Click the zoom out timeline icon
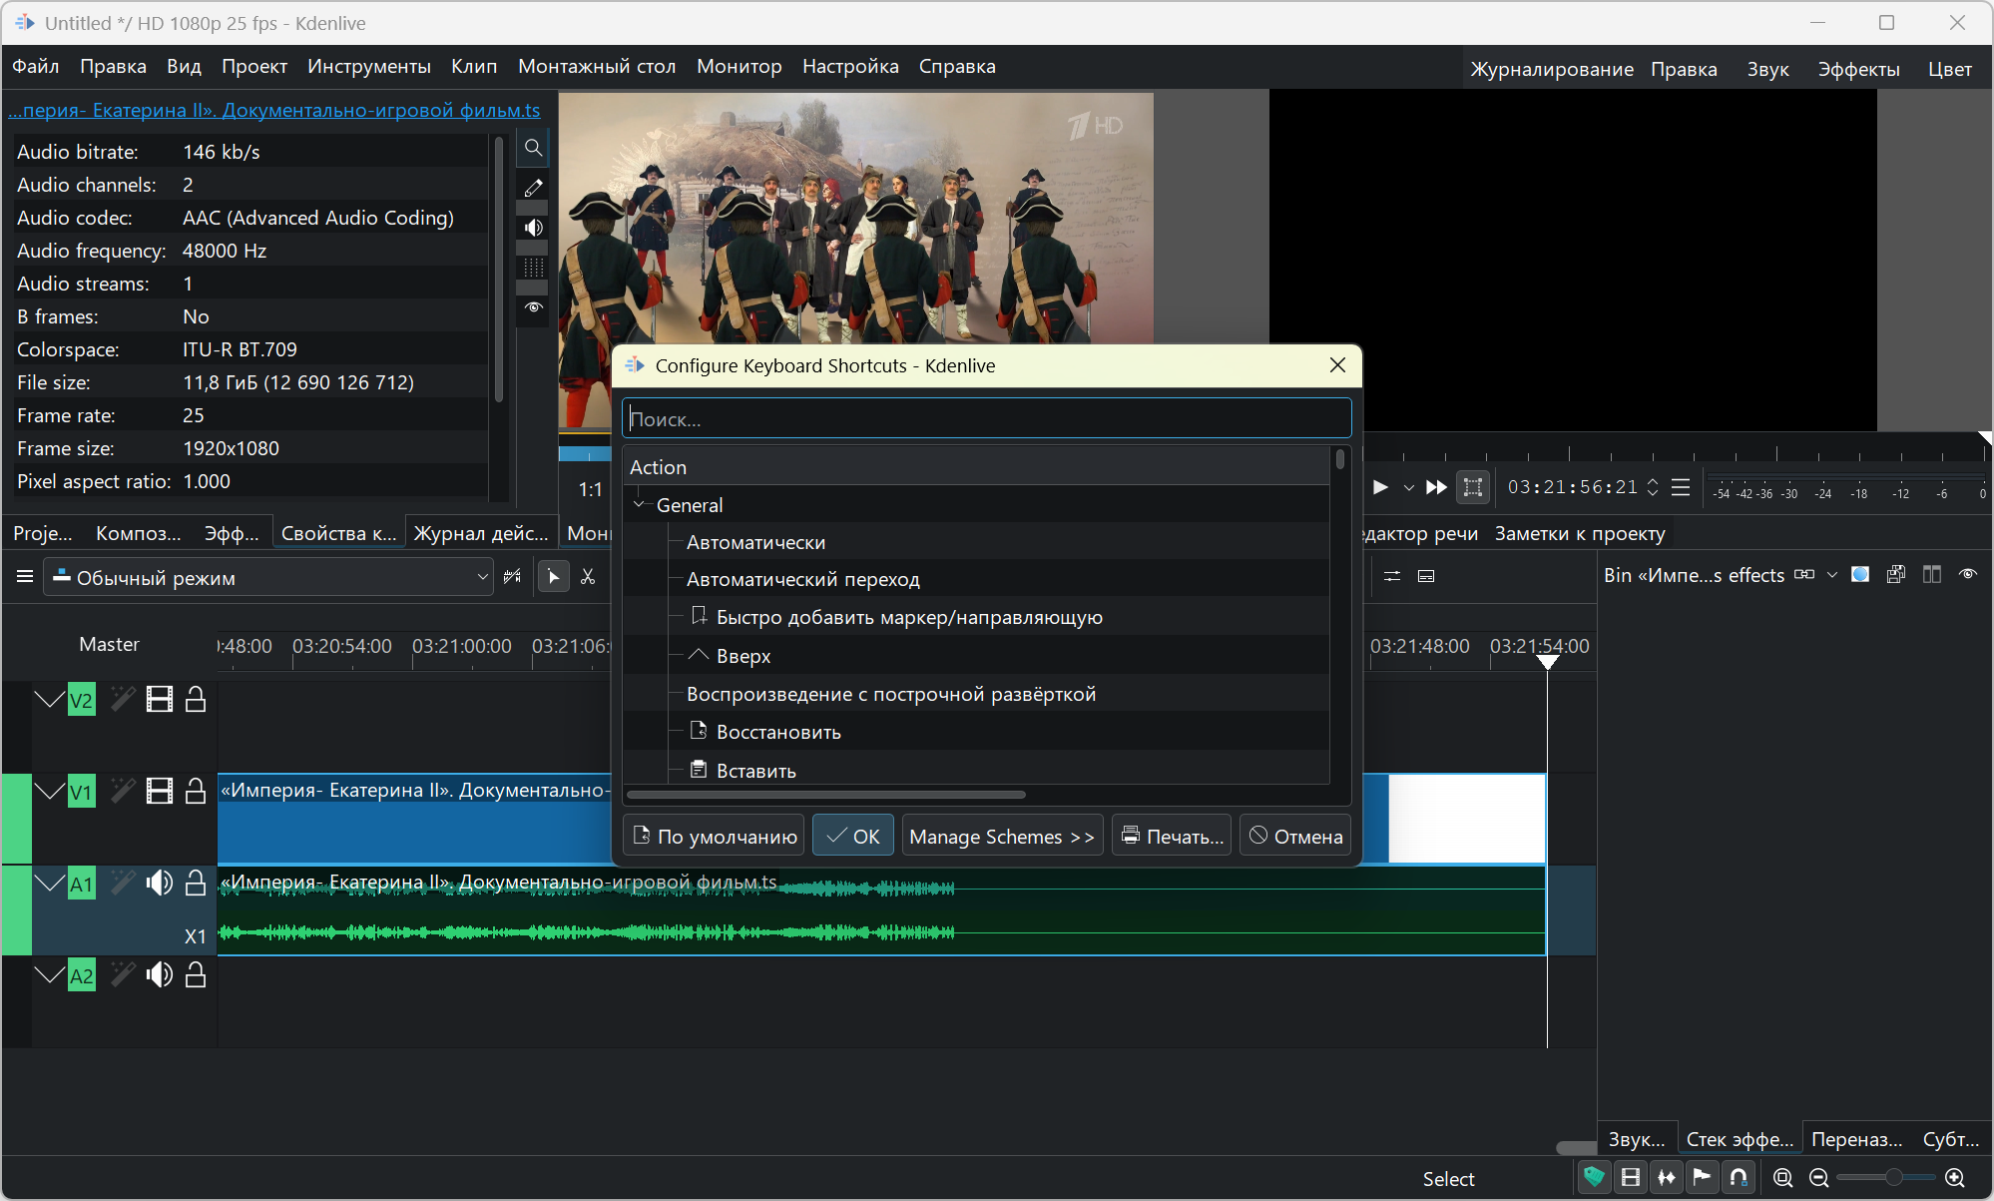The image size is (1994, 1201). click(x=1818, y=1178)
